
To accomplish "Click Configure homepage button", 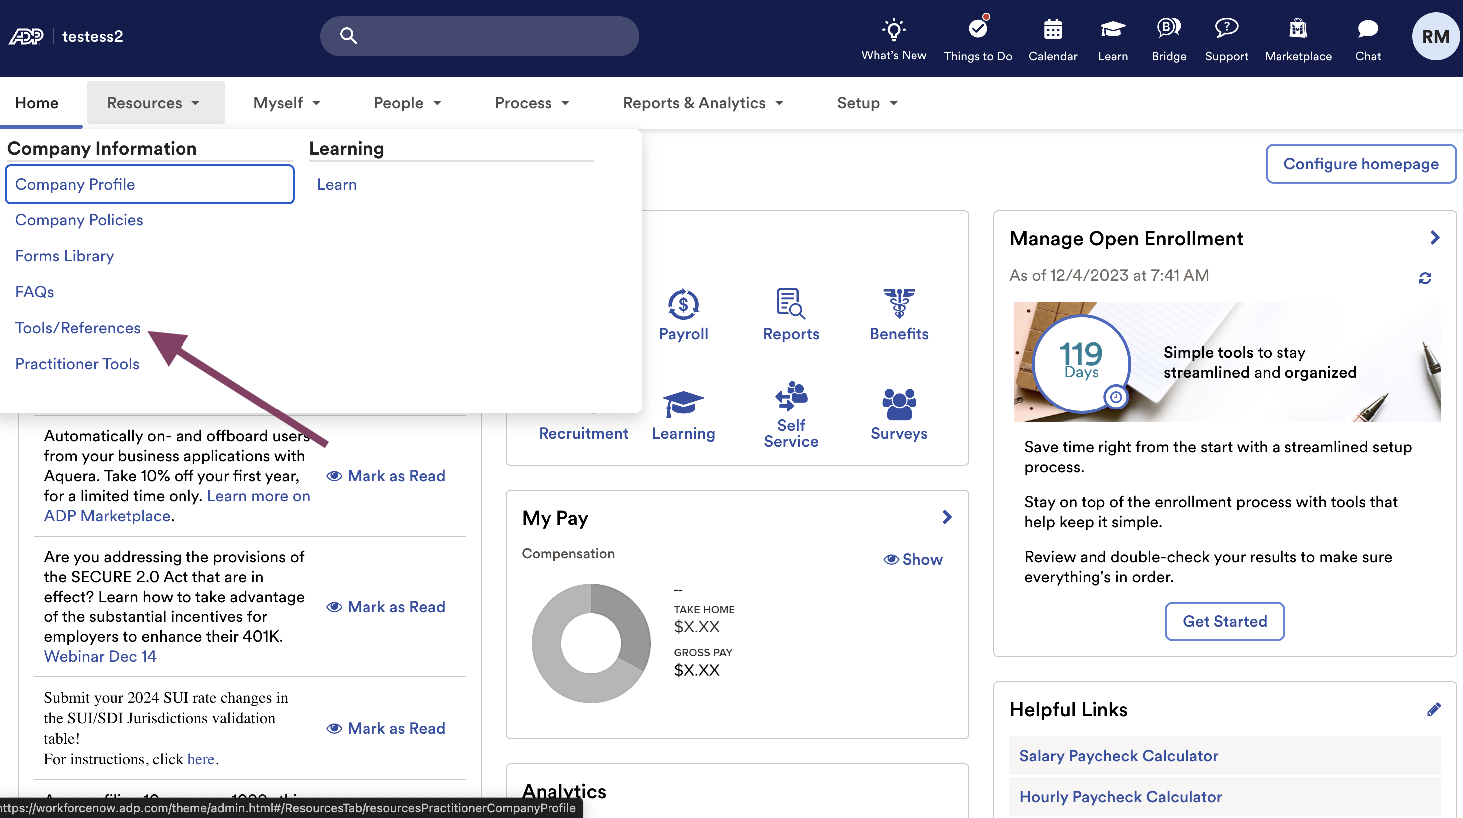I will pyautogui.click(x=1361, y=164).
